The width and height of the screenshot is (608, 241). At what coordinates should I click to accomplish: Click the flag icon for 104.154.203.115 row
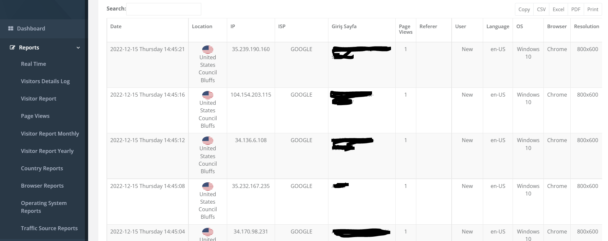tap(208, 95)
